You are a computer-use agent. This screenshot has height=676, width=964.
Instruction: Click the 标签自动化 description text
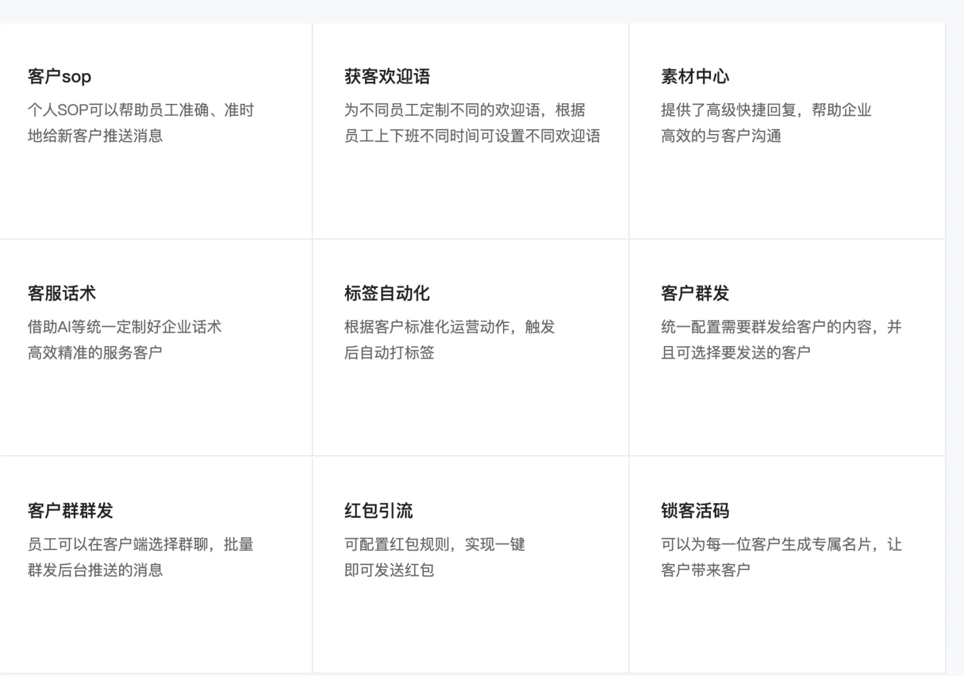tap(448, 339)
